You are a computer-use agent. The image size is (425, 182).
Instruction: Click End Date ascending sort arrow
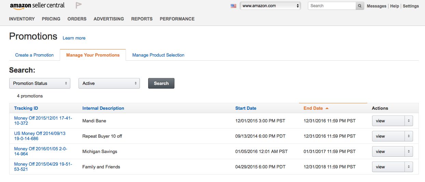click(x=327, y=108)
